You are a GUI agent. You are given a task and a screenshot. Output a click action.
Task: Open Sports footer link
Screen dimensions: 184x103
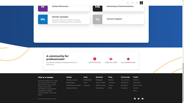(135, 88)
